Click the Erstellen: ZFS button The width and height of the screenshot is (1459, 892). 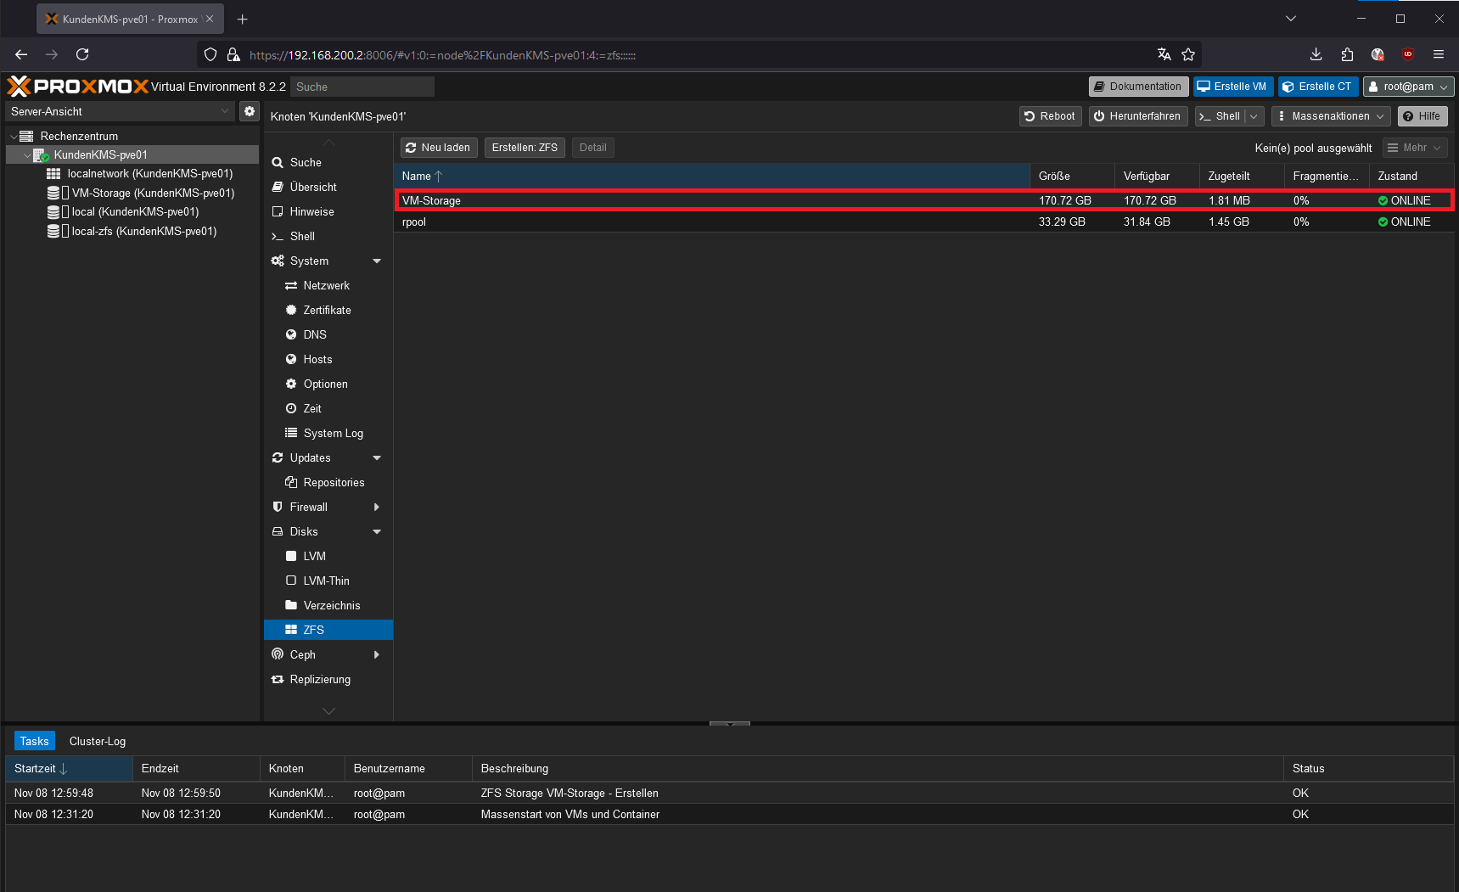pos(525,148)
